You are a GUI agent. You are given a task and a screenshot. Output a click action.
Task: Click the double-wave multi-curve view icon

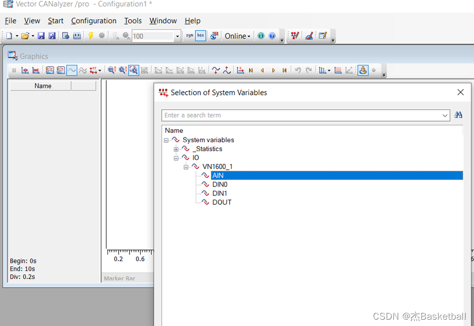tap(83, 70)
